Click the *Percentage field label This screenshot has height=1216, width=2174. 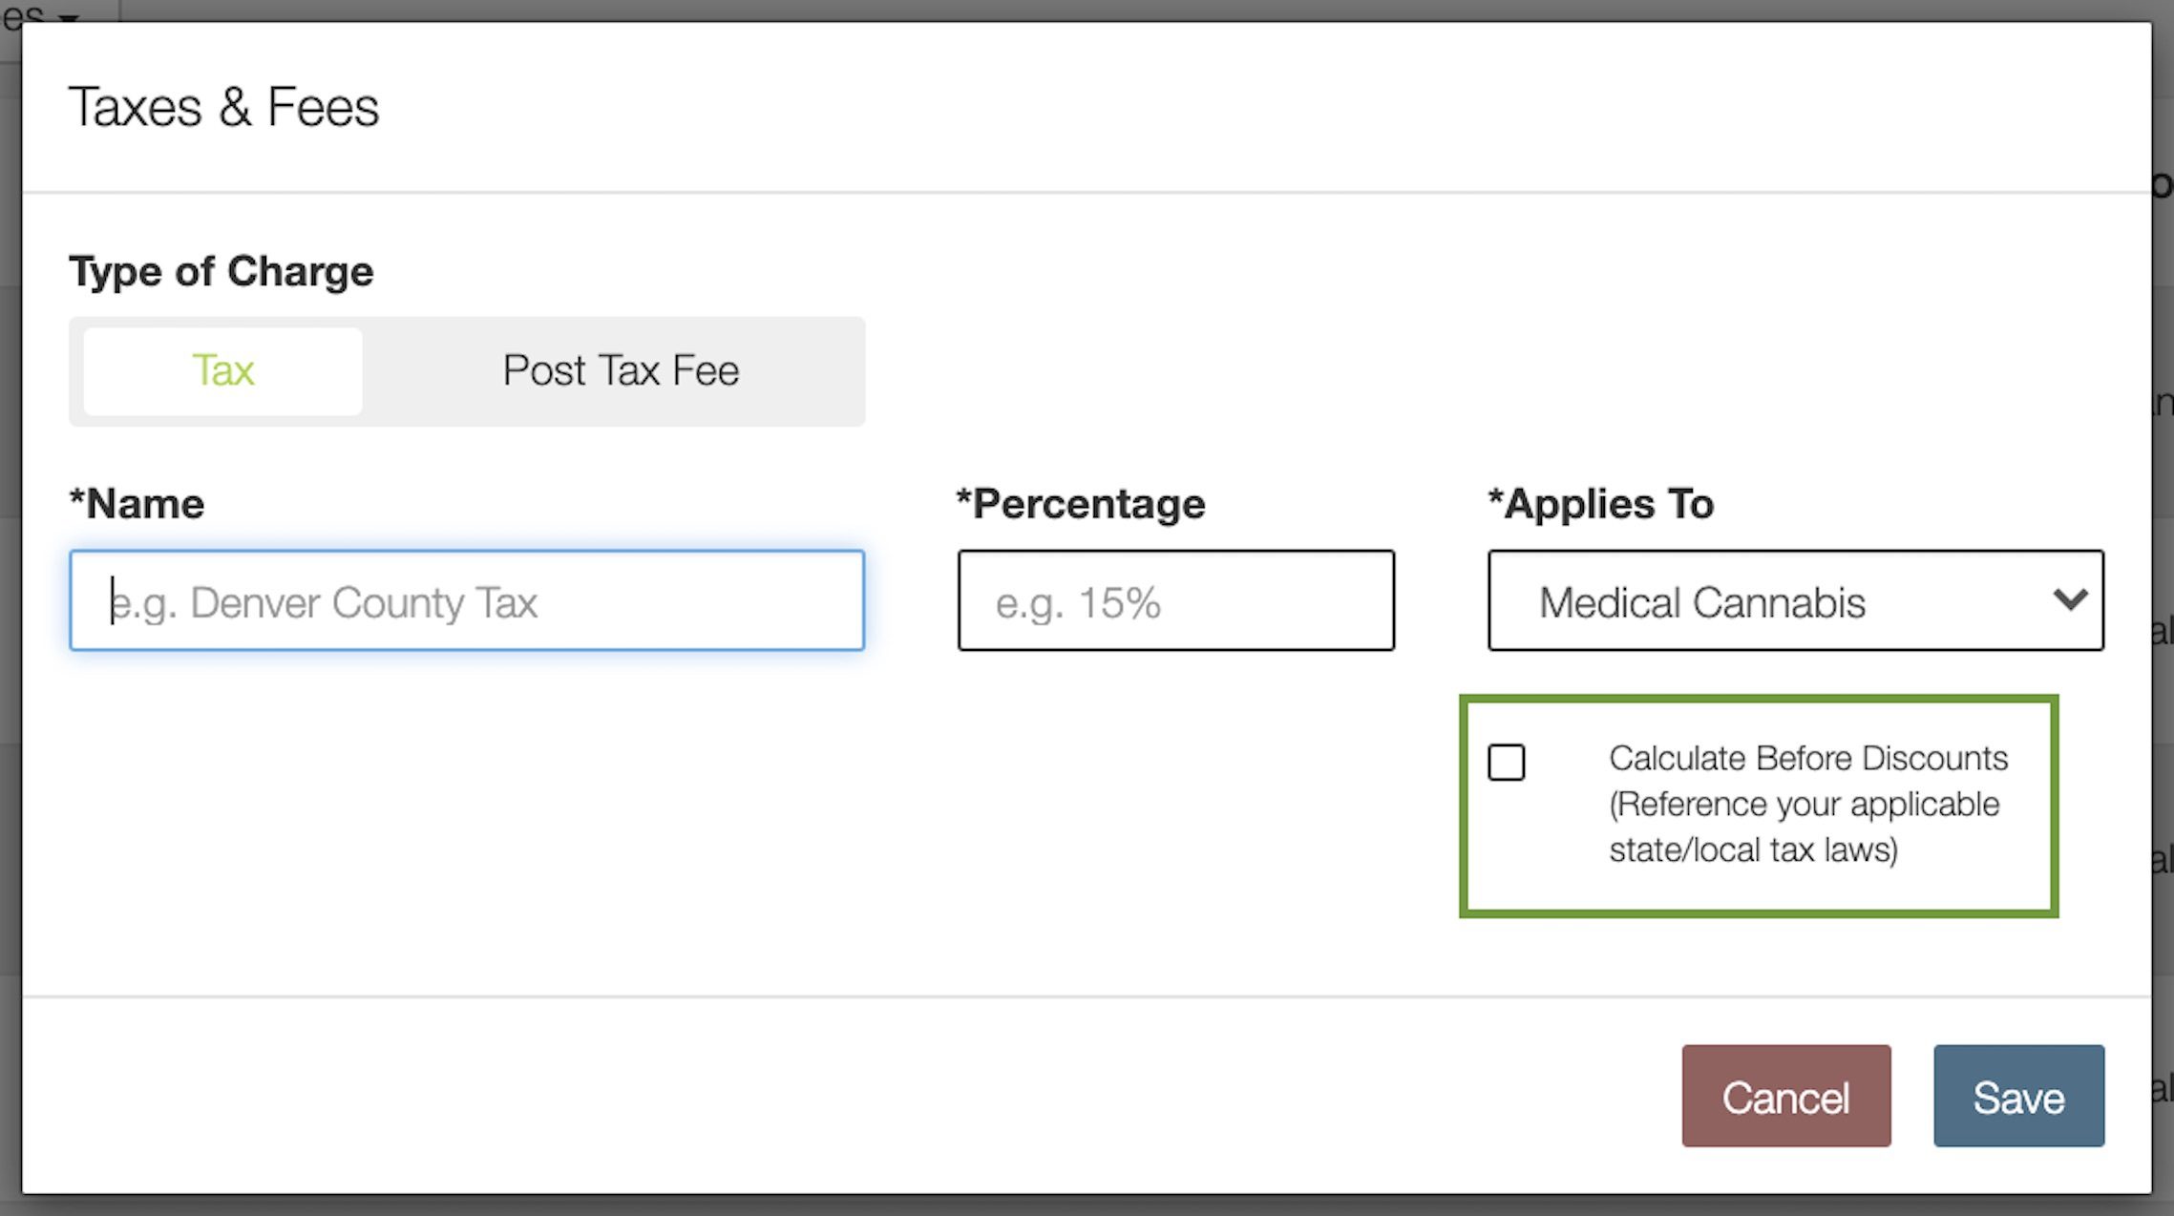(x=1081, y=504)
